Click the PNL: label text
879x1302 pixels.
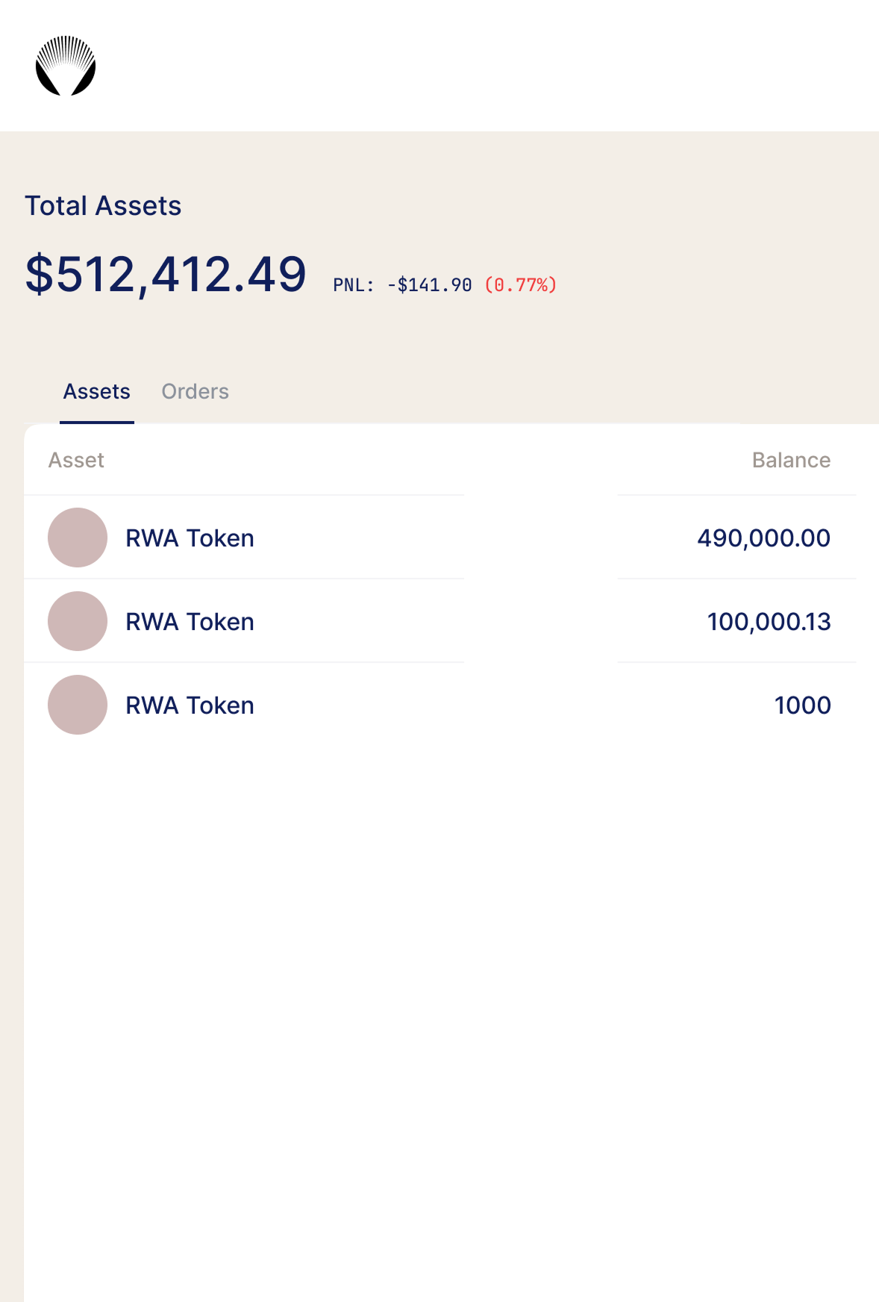353,285
